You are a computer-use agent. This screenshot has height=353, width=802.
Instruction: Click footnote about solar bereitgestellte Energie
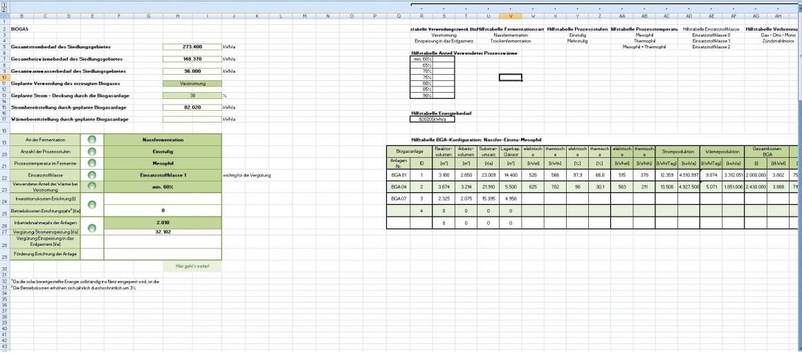85,282
